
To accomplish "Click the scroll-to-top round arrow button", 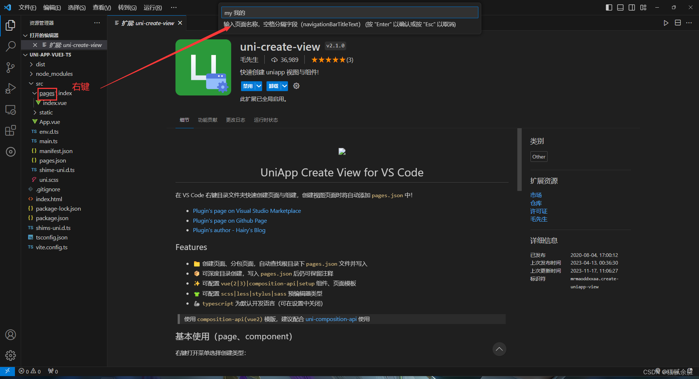I will (x=499, y=349).
